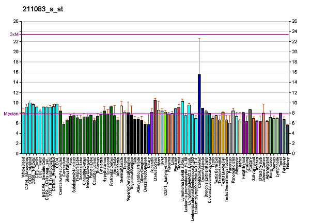Select the red UterusCorpus bar
Screen dimensions: 310x224
(155, 127)
